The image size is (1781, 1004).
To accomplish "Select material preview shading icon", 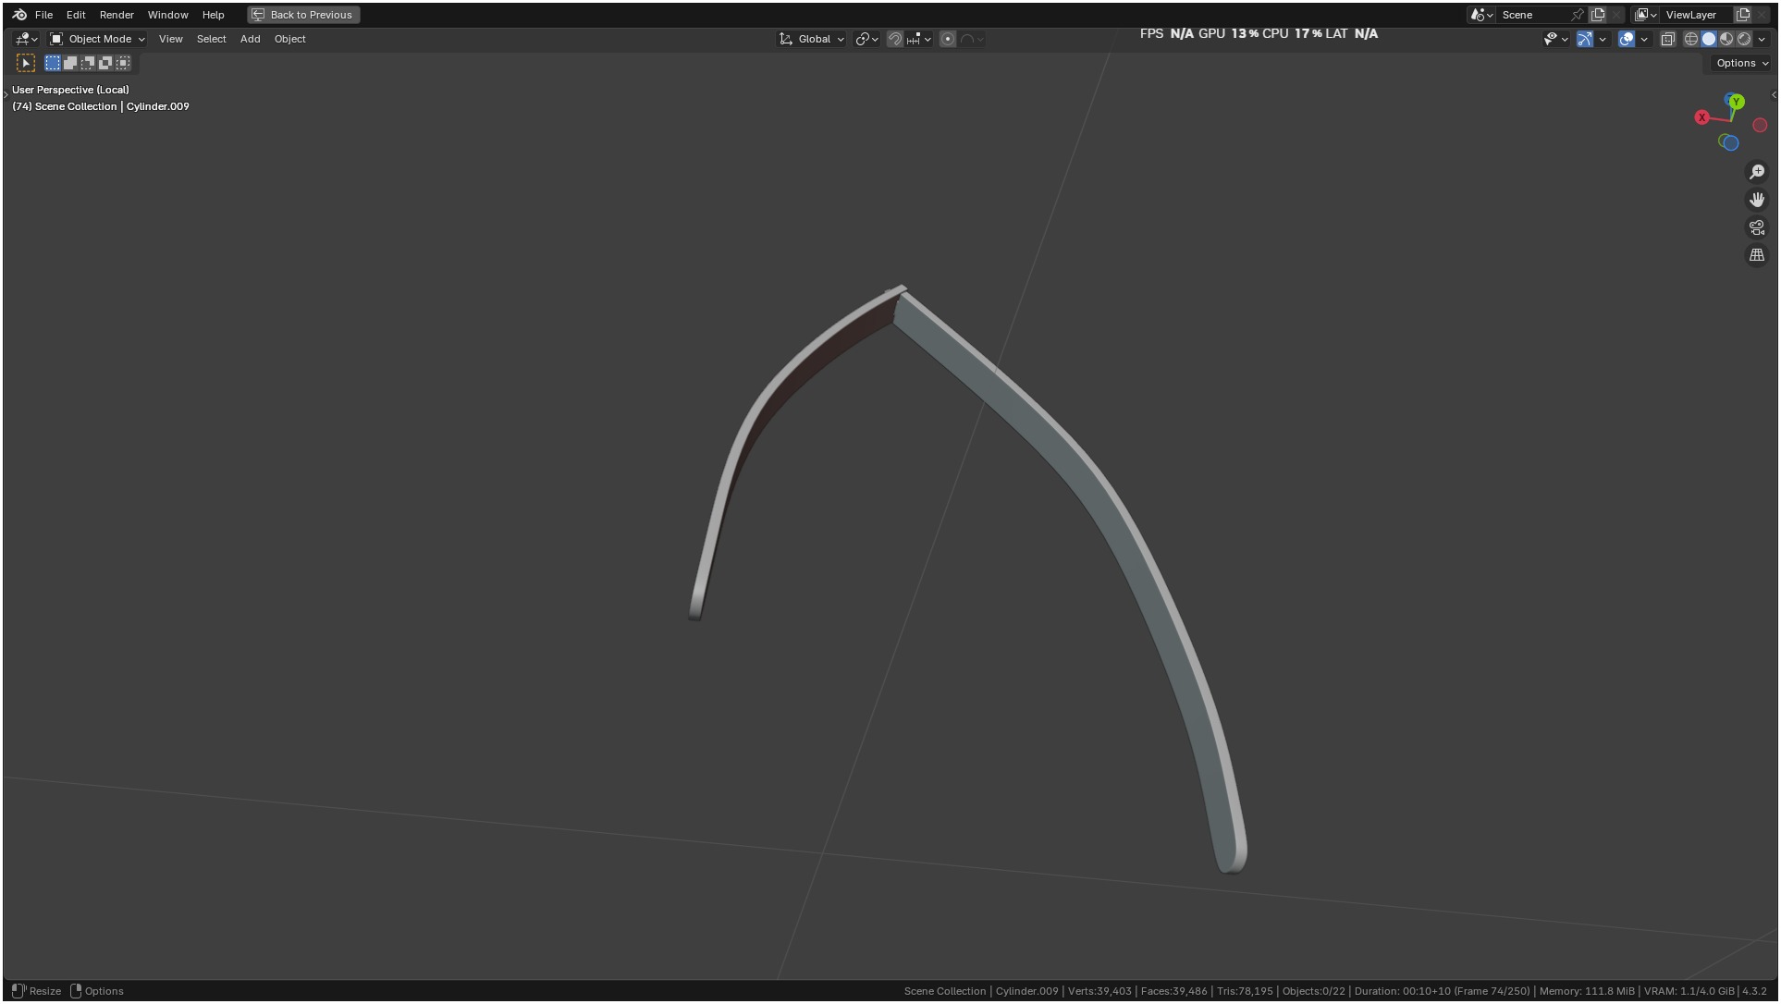I will click(x=1726, y=39).
